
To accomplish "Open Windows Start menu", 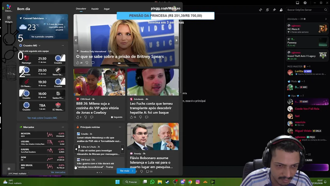I will pos(117,182).
